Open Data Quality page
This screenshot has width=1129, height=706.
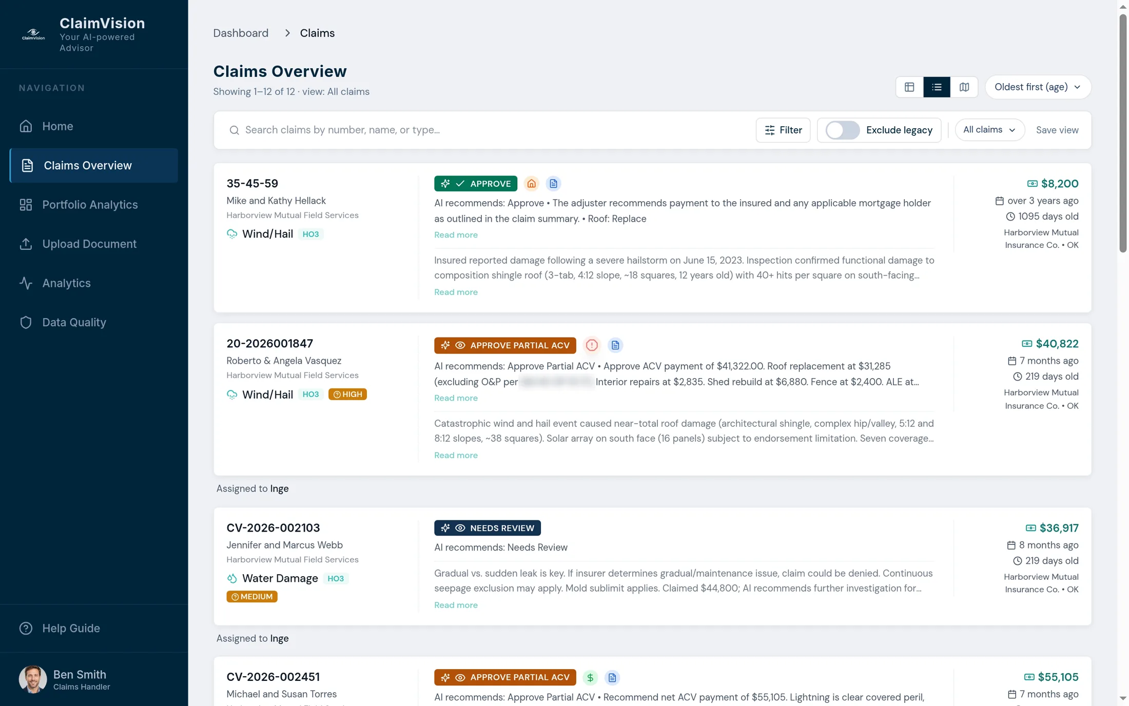pyautogui.click(x=94, y=323)
